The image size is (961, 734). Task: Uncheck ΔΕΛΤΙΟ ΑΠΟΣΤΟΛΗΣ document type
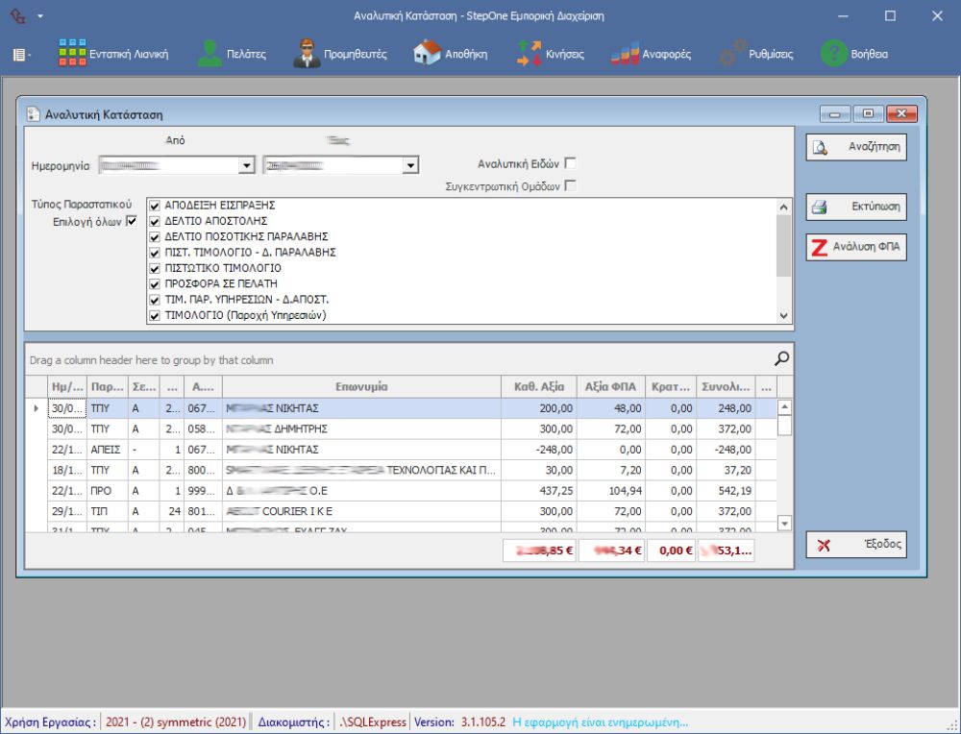pos(155,221)
